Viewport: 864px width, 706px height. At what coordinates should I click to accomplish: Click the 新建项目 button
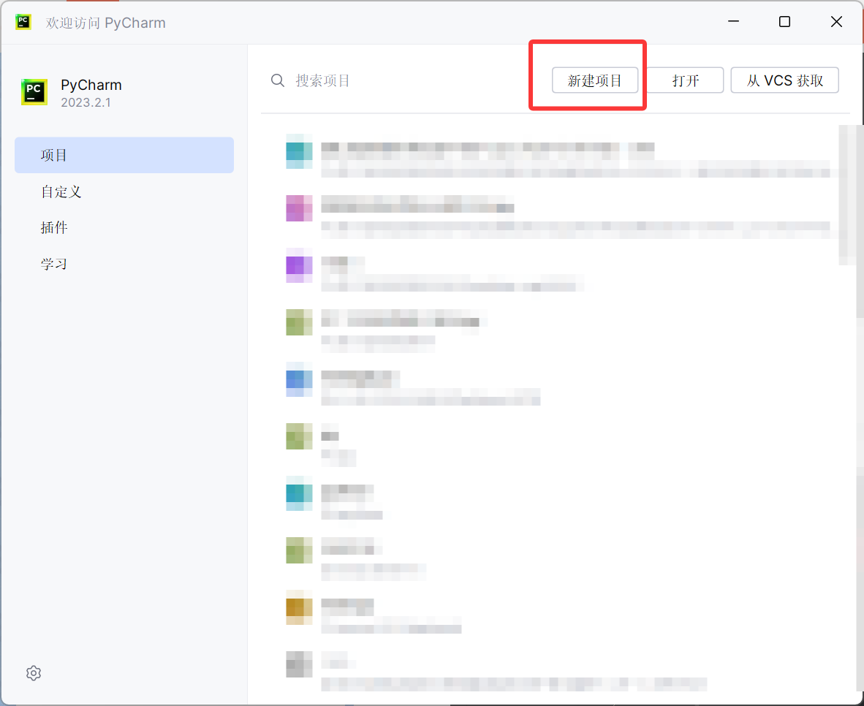pyautogui.click(x=594, y=80)
